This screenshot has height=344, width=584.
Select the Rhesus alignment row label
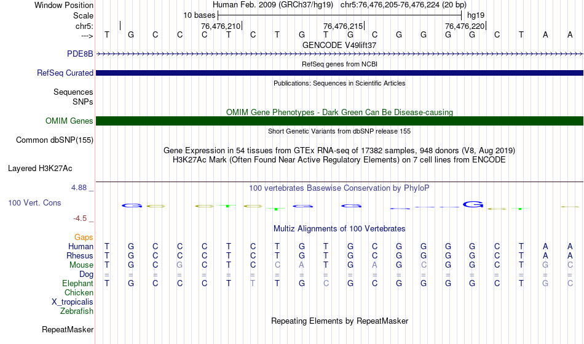click(x=80, y=255)
